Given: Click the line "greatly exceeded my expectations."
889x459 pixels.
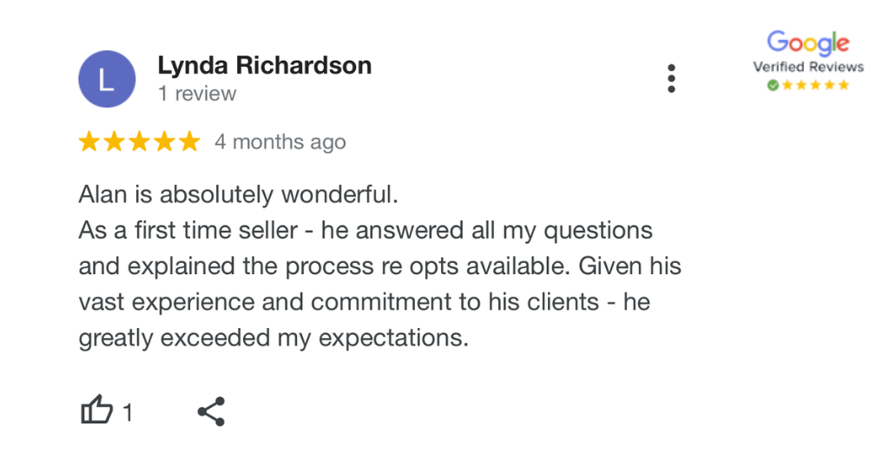Looking at the screenshot, I should (273, 339).
